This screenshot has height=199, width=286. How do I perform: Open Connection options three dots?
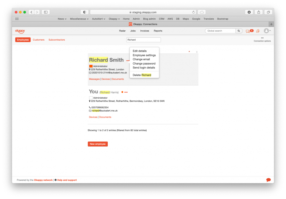(x=262, y=38)
